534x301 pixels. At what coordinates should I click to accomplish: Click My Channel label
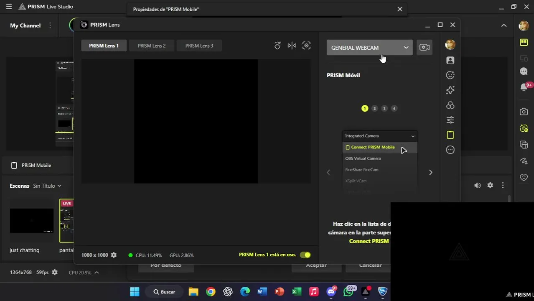click(x=25, y=26)
